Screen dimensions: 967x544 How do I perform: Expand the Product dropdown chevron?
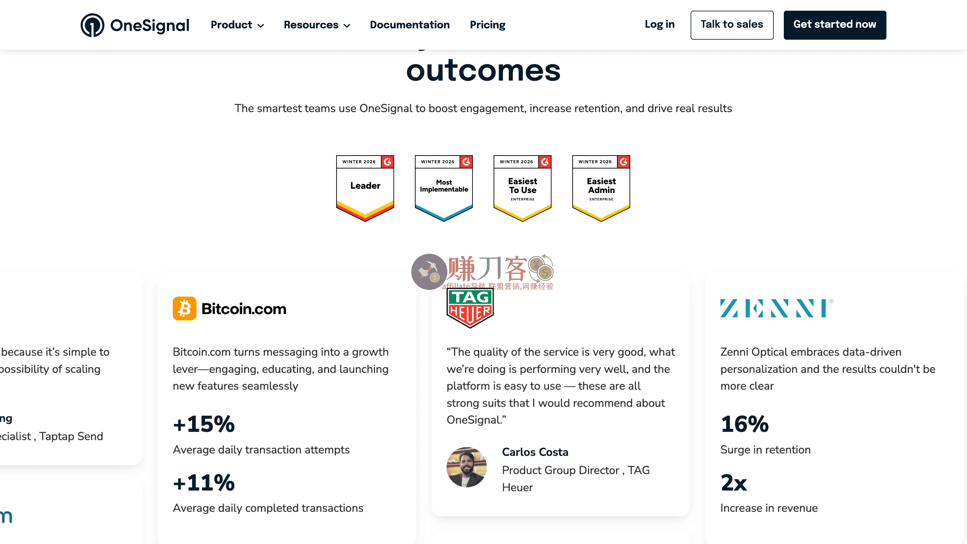(x=261, y=25)
